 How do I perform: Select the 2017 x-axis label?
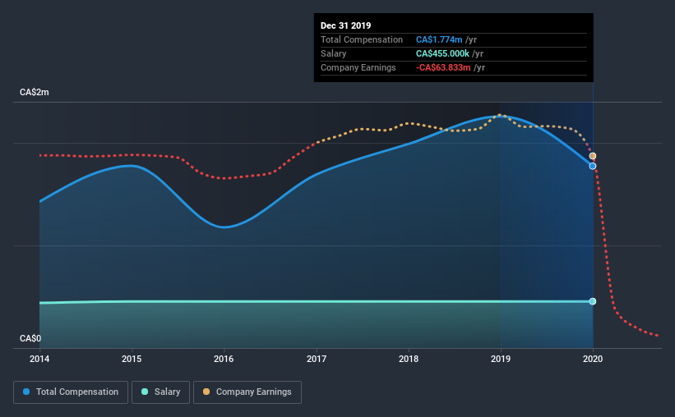317,359
